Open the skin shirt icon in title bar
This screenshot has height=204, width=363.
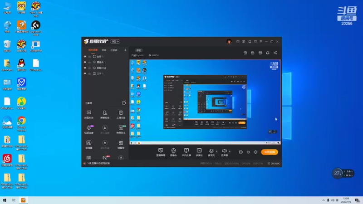point(255,42)
